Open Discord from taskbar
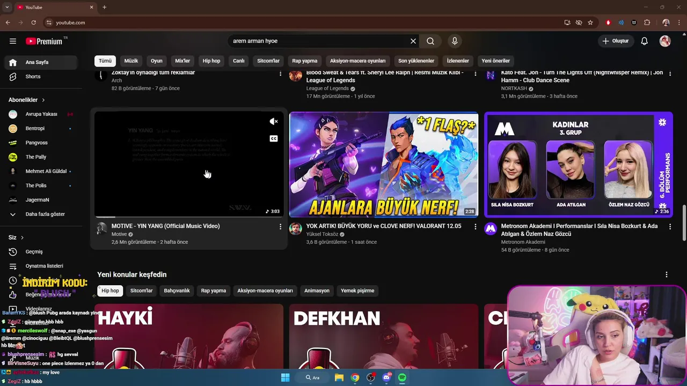Viewport: 687px width, 386px height. [386, 377]
